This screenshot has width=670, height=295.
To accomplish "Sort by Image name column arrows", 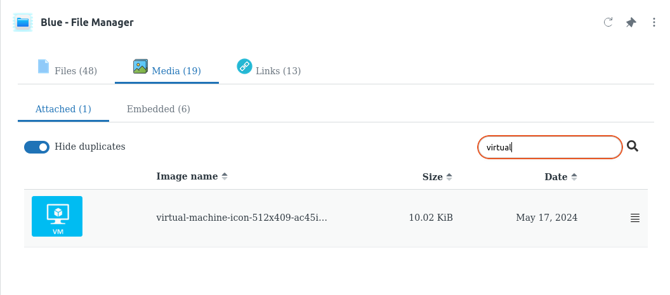I will coord(225,176).
